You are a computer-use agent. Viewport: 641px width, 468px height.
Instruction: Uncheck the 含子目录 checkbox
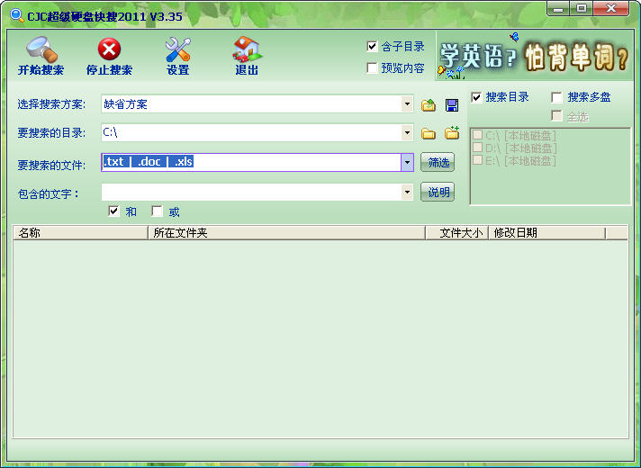373,47
